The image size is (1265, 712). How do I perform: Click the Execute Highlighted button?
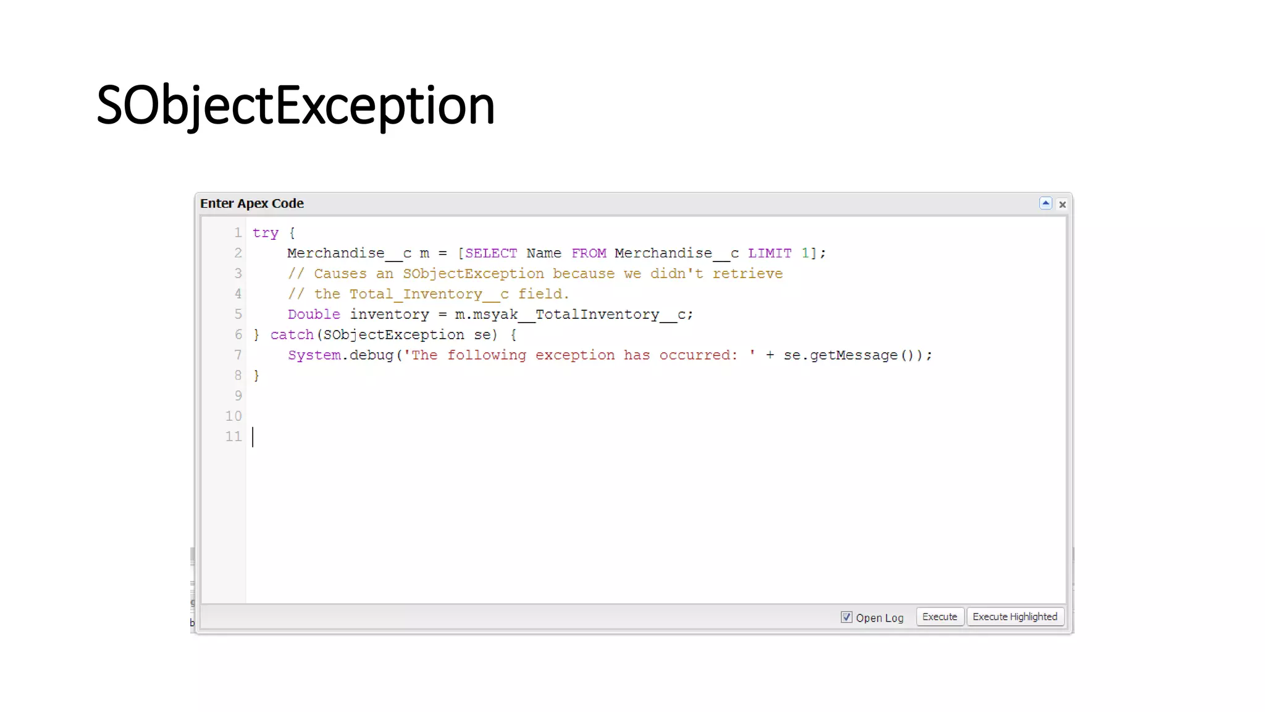[x=1015, y=617]
